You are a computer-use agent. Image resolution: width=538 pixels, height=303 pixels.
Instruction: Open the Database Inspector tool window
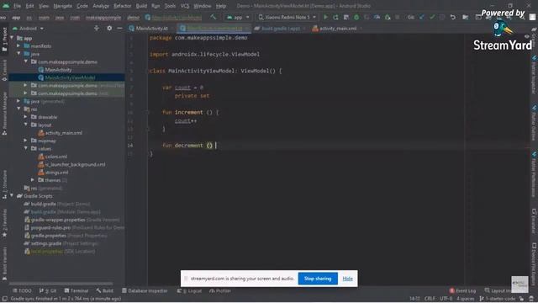pyautogui.click(x=145, y=290)
